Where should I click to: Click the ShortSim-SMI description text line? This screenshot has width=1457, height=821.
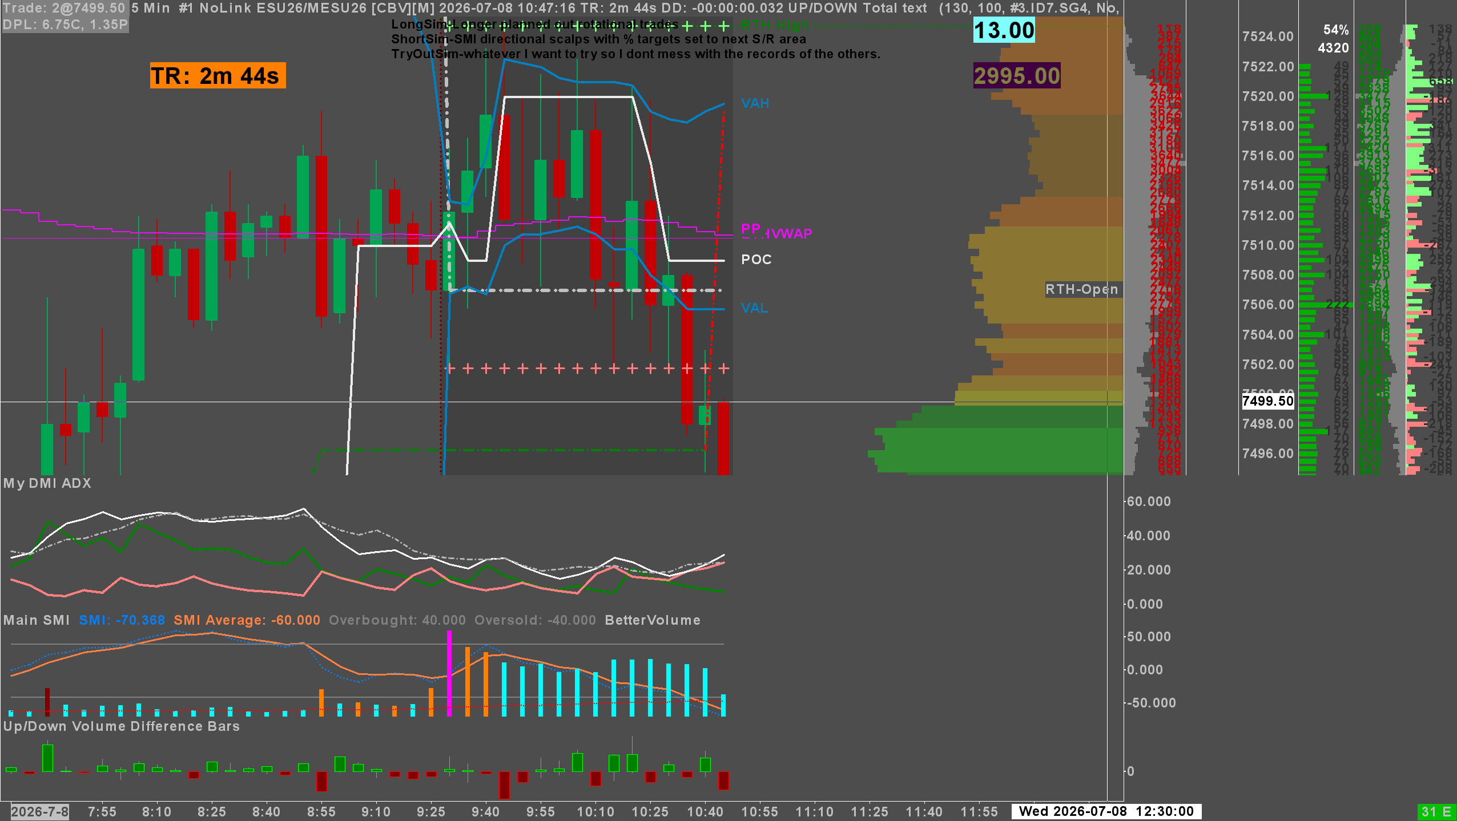[598, 39]
